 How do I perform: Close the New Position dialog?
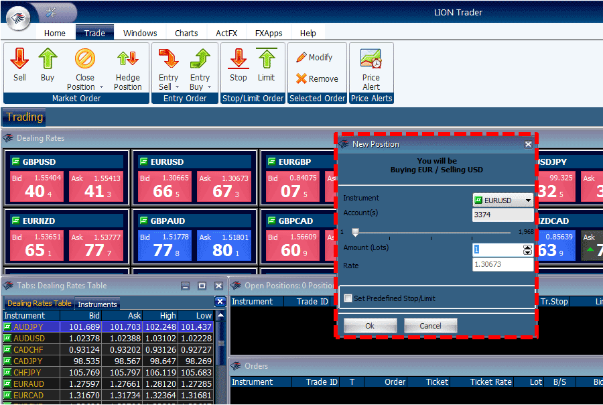pyautogui.click(x=528, y=144)
